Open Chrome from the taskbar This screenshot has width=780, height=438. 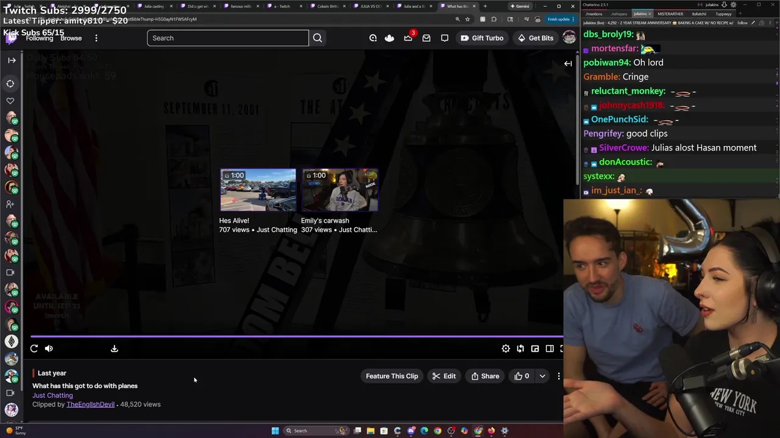[x=438, y=431]
